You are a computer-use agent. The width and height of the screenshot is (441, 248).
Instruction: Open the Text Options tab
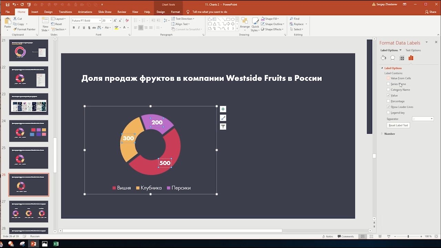(x=413, y=50)
